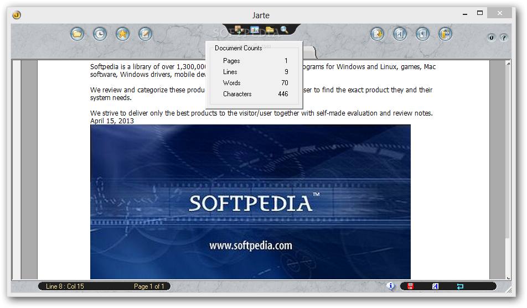Click the Pages count row
The image size is (527, 308).
tap(255, 61)
